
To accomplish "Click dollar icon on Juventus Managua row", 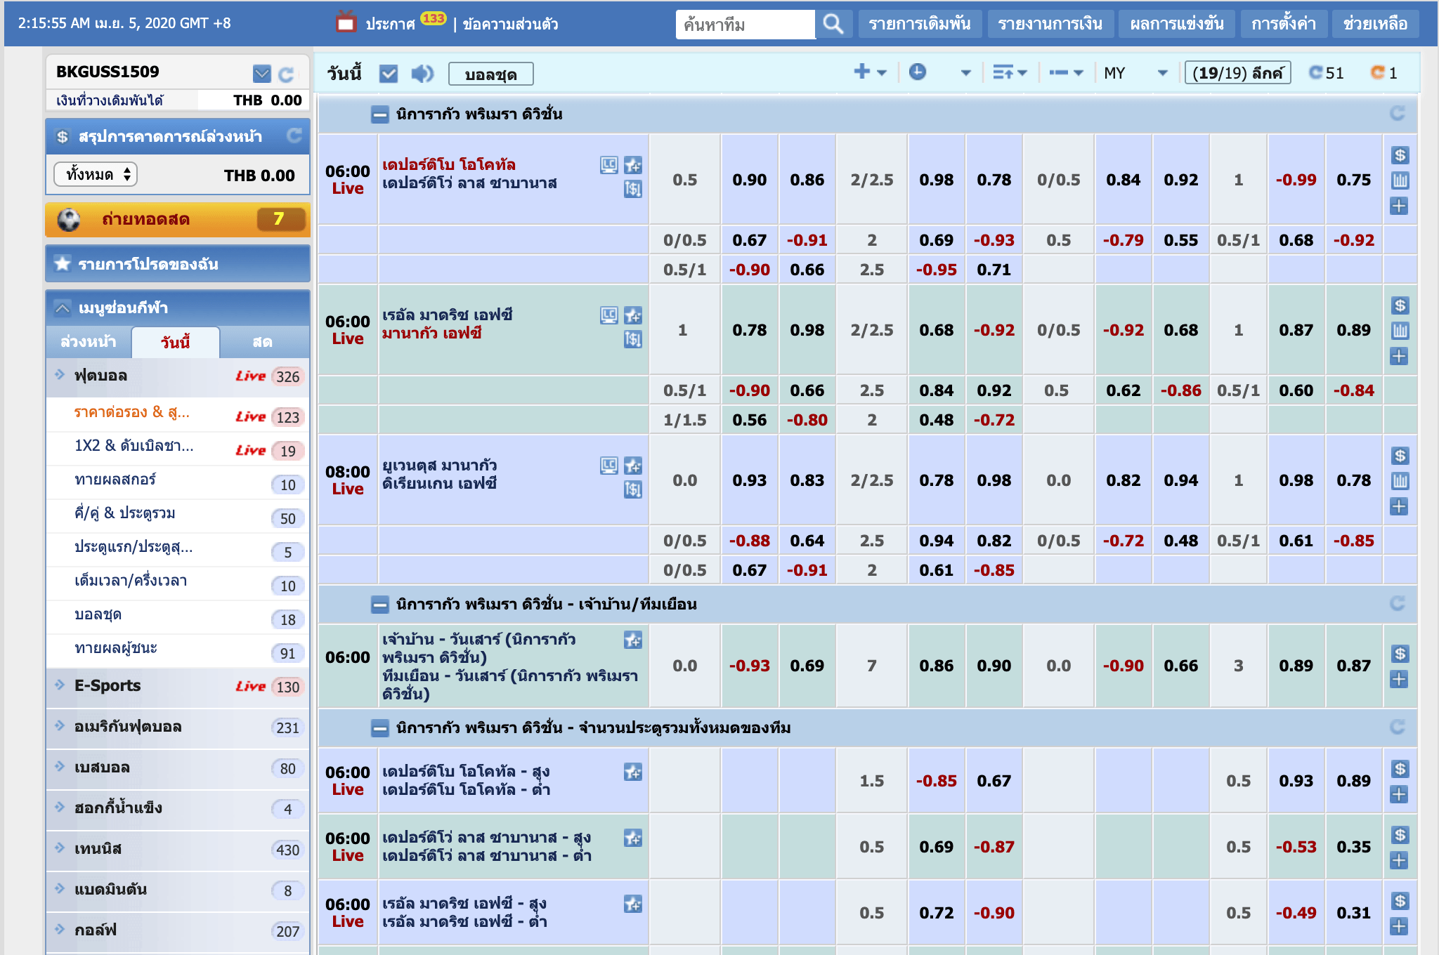I will 1399,456.
